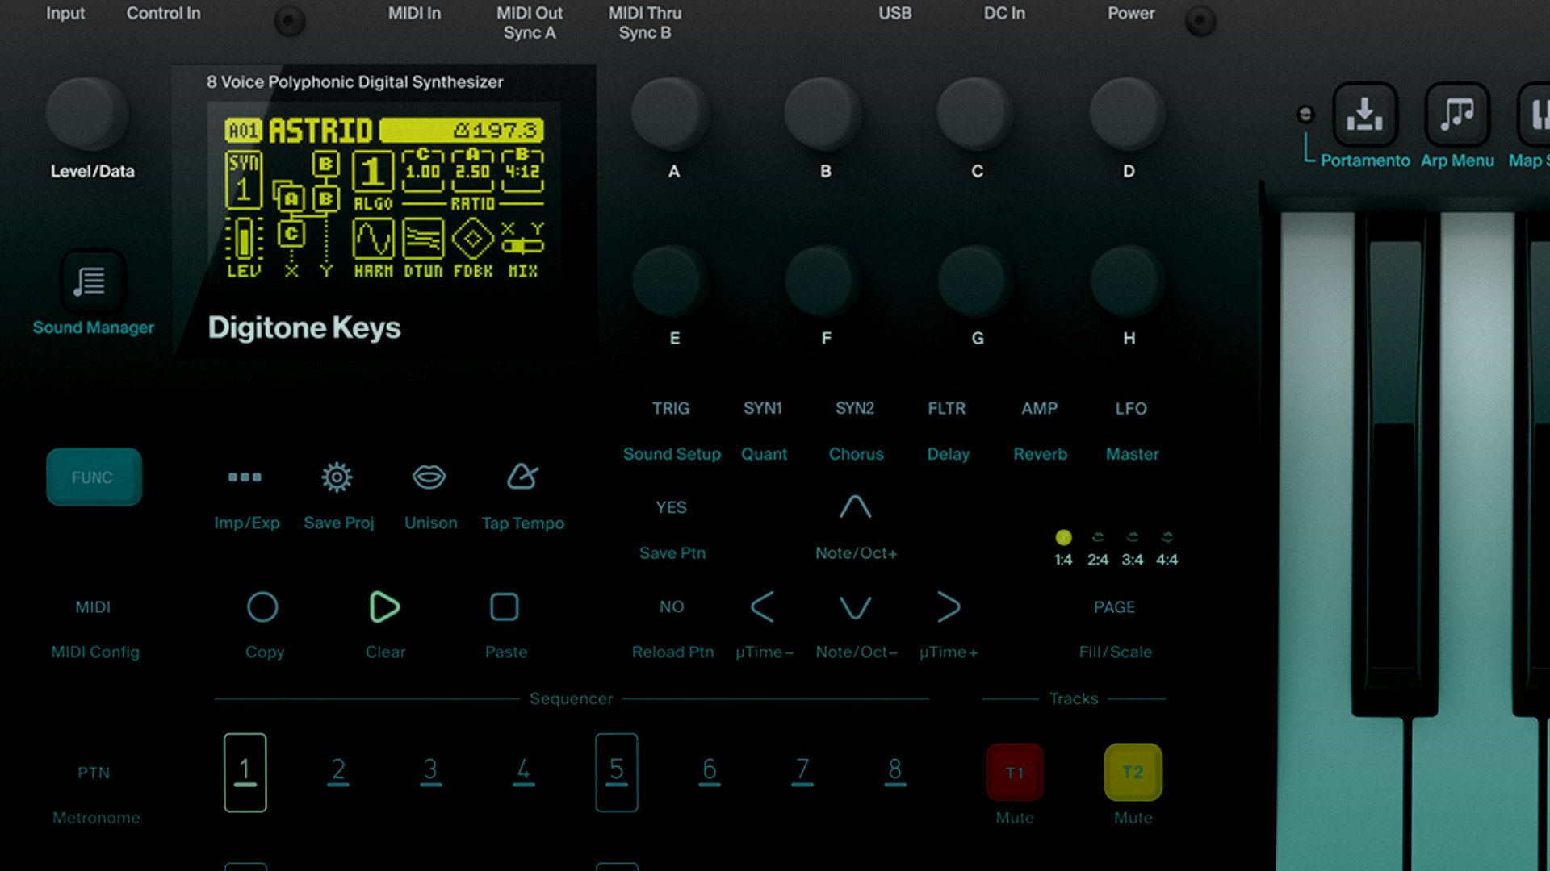Image resolution: width=1550 pixels, height=871 pixels.
Task: Click data entry knob G
Action: 976,282
